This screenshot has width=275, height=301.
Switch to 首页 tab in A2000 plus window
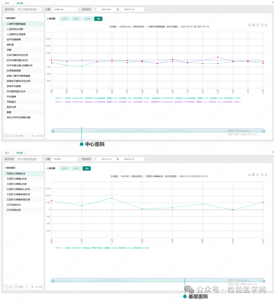point(7,3)
